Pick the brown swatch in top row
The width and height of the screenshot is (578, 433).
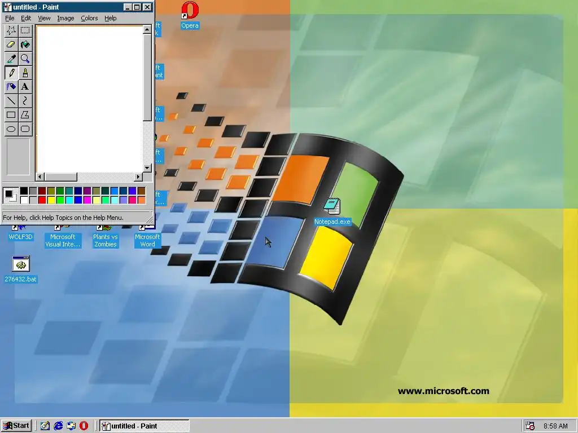(x=141, y=191)
